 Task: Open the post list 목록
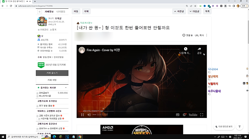click(x=207, y=11)
